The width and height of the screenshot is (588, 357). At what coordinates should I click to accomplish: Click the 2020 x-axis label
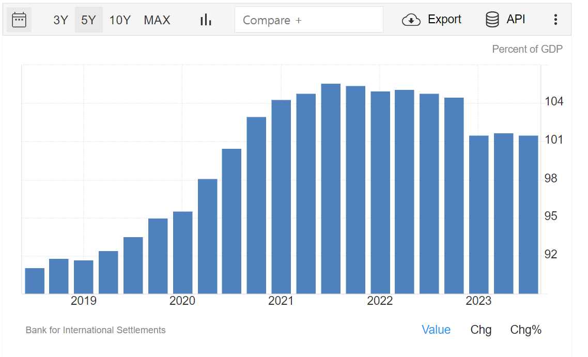(182, 301)
